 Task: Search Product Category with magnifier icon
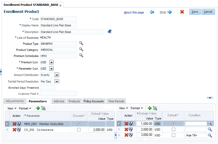coord(81,49)
